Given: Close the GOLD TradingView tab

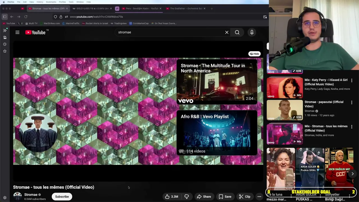Looking at the screenshot, I should [111, 8].
